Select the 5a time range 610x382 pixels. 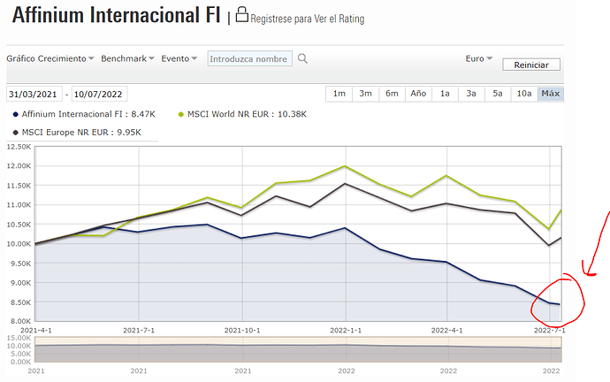point(498,94)
